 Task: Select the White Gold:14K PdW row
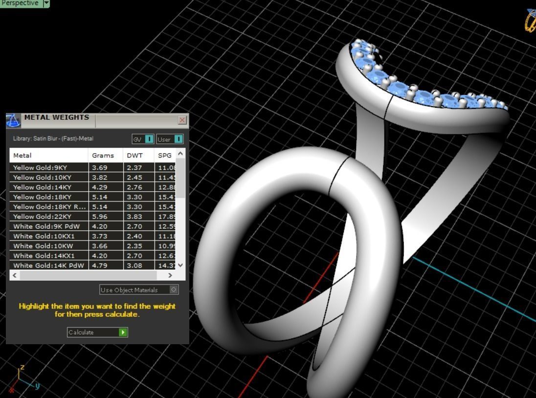coord(92,265)
